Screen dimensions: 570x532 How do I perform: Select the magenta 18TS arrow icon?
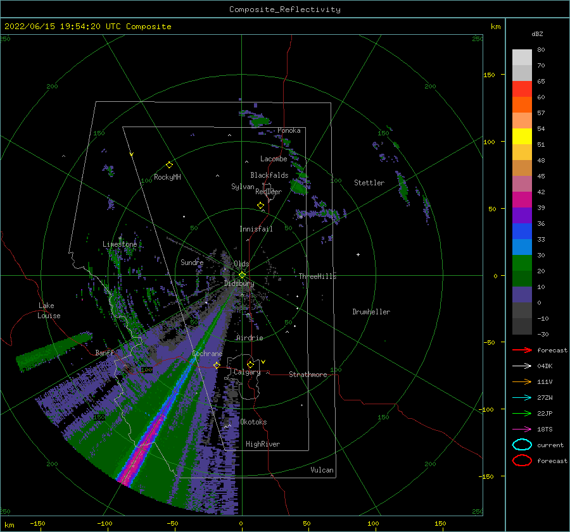pyautogui.click(x=522, y=430)
